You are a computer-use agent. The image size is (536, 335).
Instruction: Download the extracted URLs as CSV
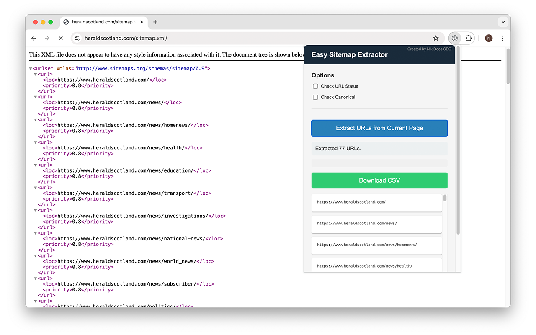tap(379, 180)
